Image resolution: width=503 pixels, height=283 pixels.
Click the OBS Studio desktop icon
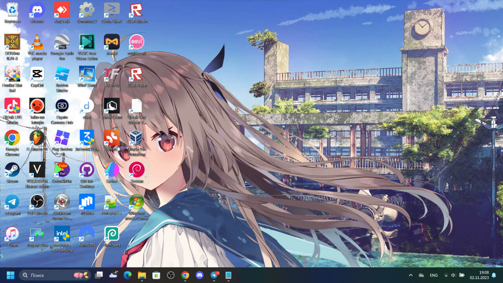(x=37, y=202)
